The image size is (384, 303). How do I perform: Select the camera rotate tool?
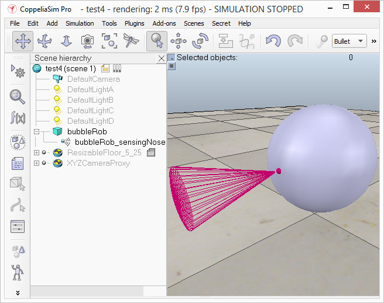(44, 41)
